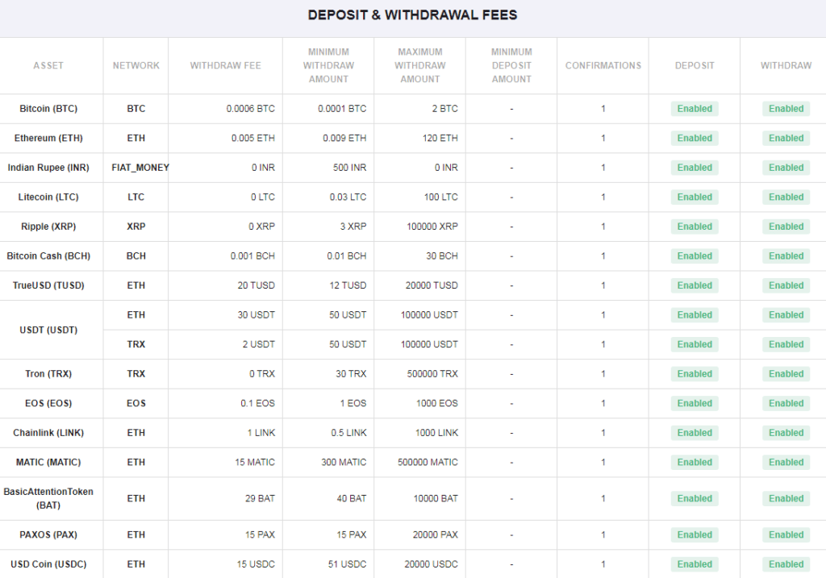Click the PAXOS withdraw Enabled badge
Image resolution: width=826 pixels, height=578 pixels.
click(x=786, y=534)
